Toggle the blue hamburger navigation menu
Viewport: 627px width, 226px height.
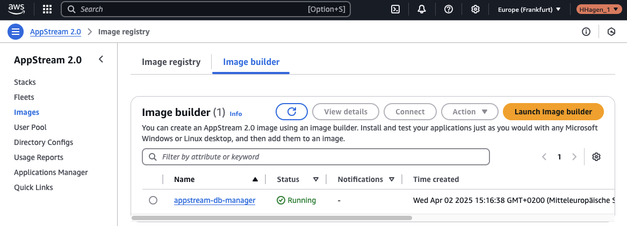(16, 32)
